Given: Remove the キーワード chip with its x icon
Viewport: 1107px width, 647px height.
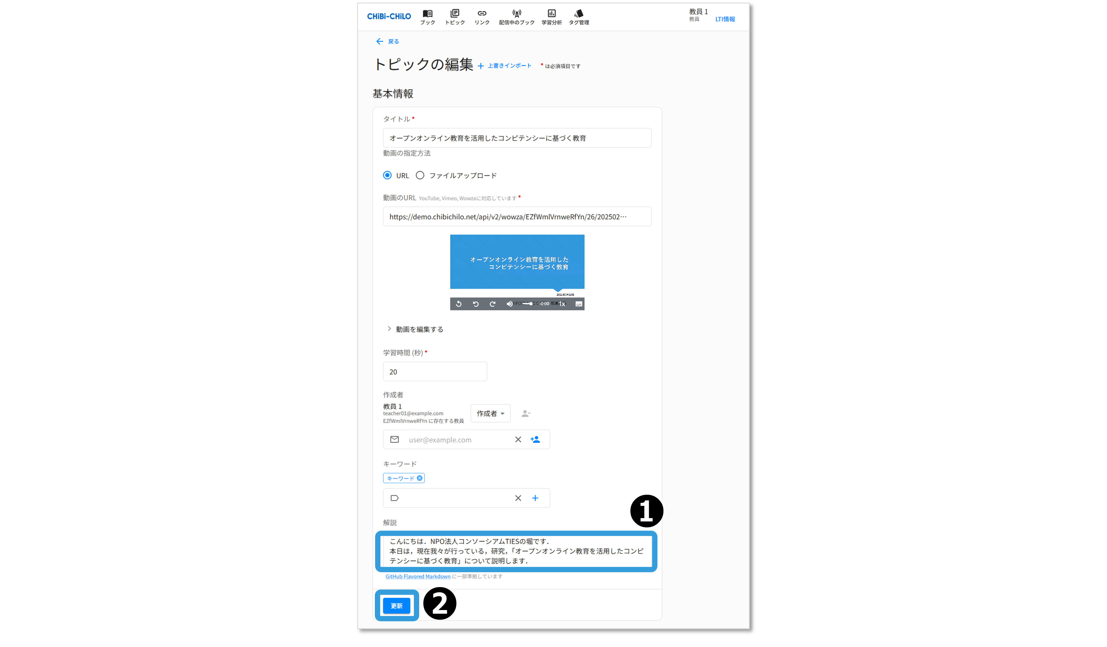Looking at the screenshot, I should [419, 478].
